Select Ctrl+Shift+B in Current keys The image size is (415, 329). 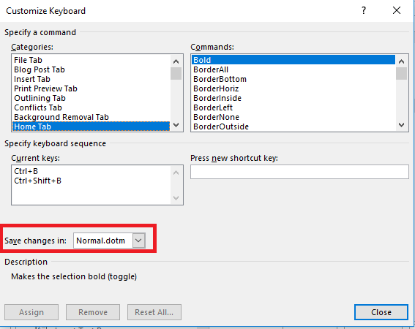(x=37, y=181)
